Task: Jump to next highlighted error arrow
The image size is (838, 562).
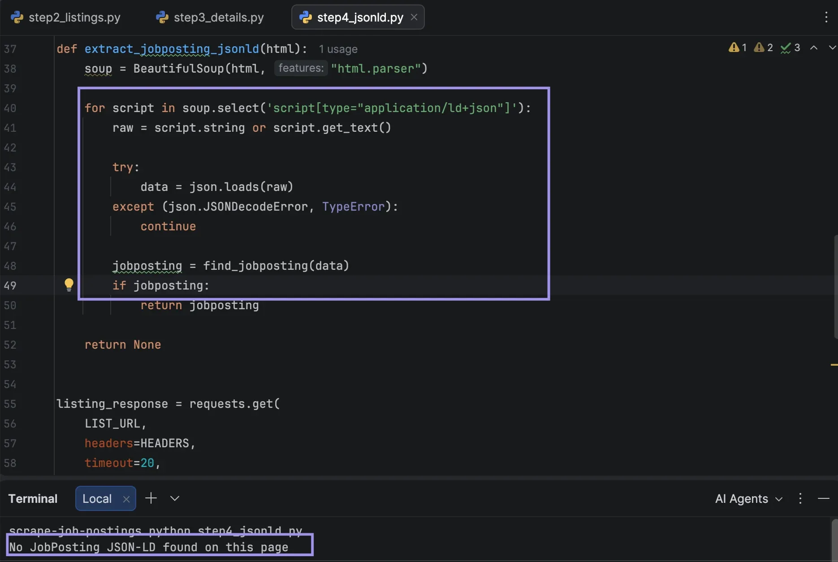Action: [x=832, y=48]
